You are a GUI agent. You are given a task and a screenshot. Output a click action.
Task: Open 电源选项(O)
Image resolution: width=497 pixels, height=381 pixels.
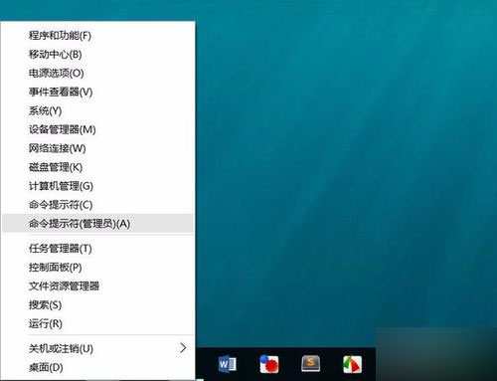click(x=97, y=73)
